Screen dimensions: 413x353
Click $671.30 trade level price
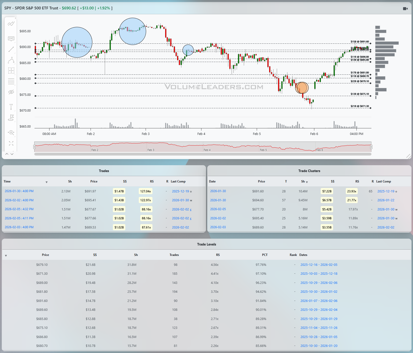(x=42, y=274)
